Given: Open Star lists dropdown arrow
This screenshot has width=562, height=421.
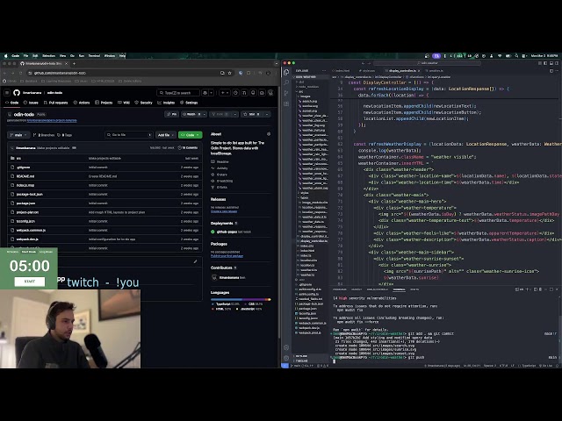Looking at the screenshot, I should (x=267, y=114).
